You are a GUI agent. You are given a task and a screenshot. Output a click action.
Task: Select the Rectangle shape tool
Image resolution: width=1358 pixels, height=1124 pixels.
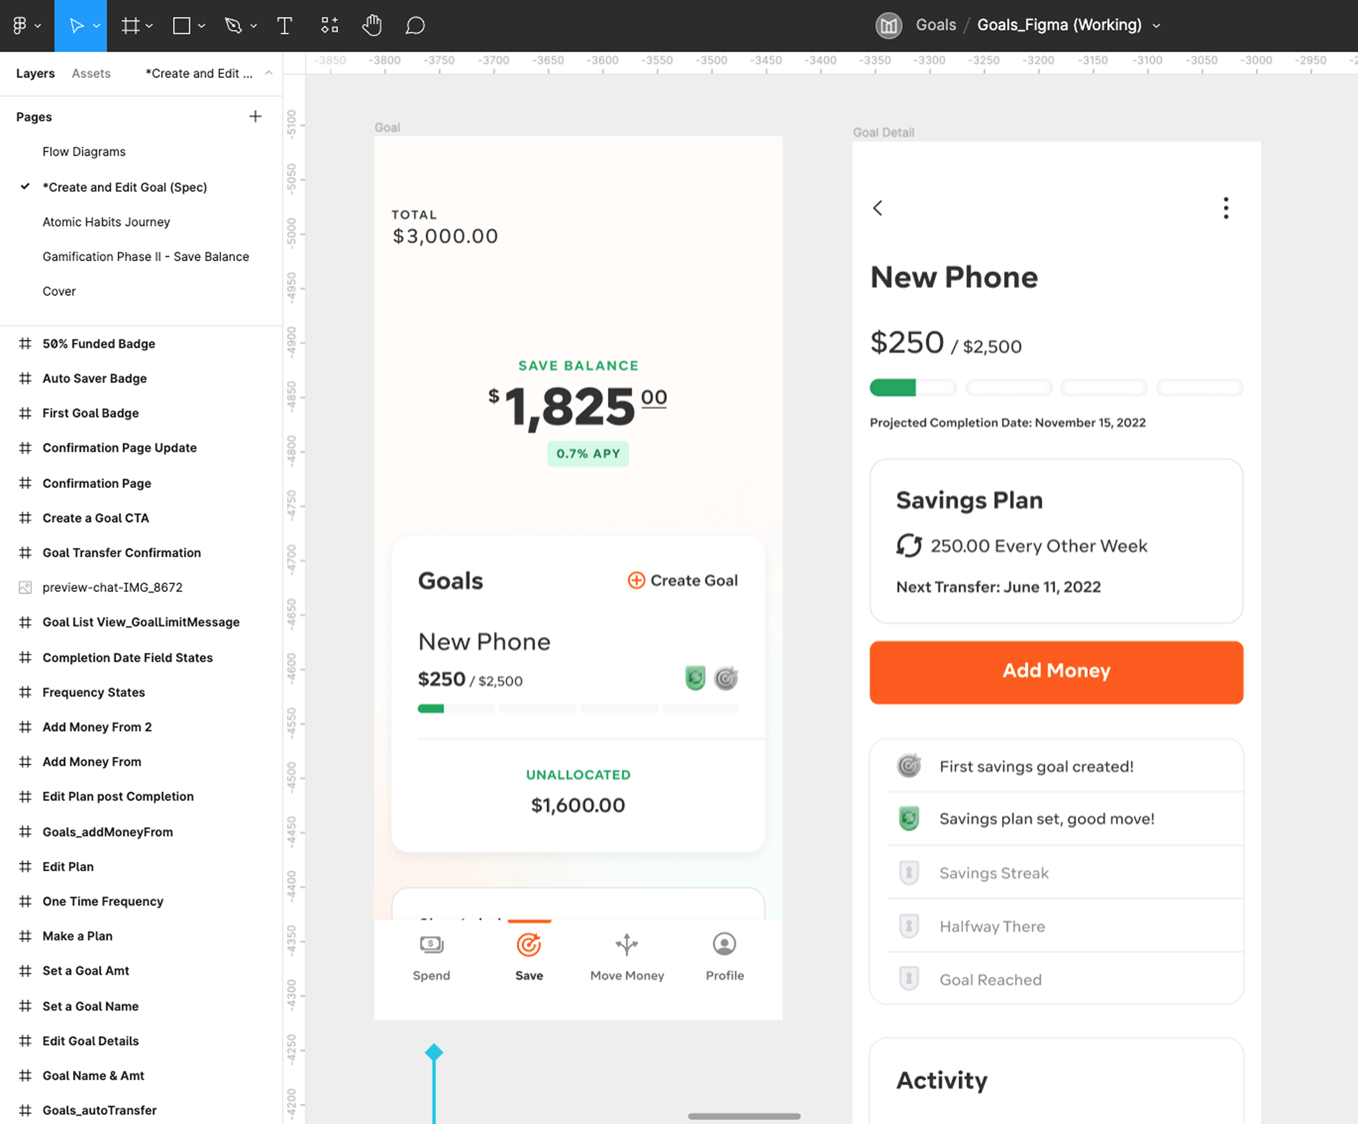182,26
